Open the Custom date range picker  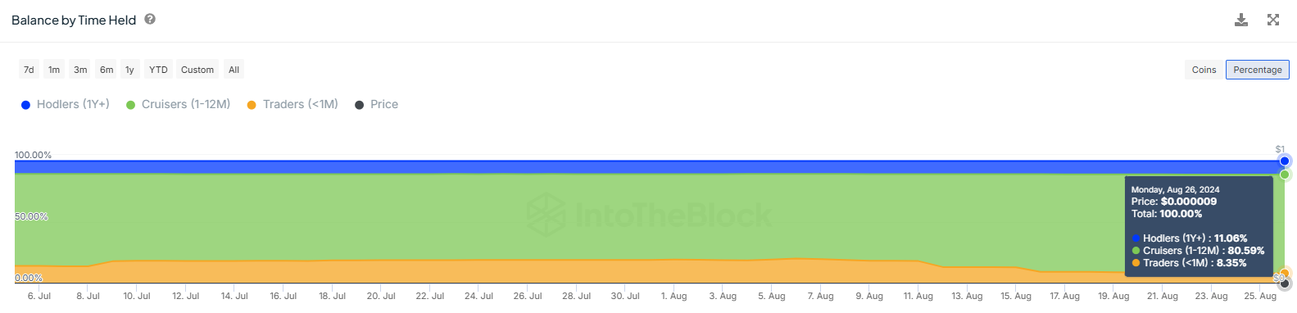(x=197, y=70)
